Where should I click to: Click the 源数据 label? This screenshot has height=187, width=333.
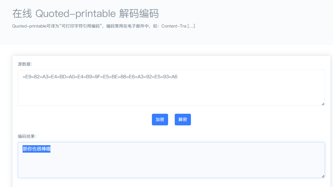[x=25, y=64]
